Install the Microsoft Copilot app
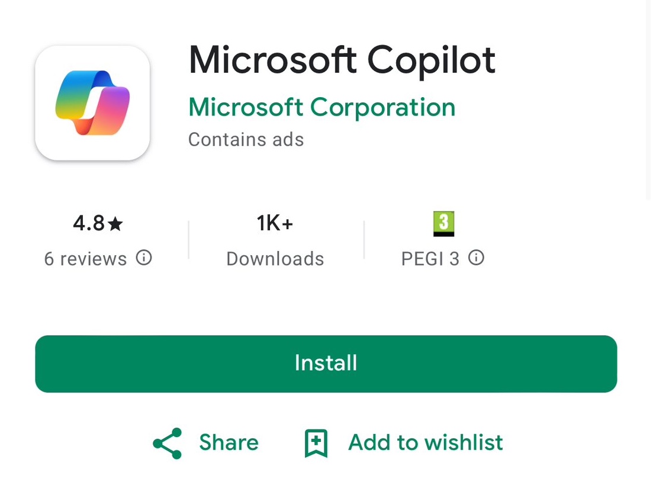The width and height of the screenshot is (653, 497). 326,364
